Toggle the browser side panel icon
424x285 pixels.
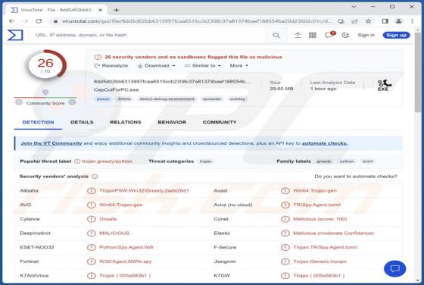pos(385,21)
